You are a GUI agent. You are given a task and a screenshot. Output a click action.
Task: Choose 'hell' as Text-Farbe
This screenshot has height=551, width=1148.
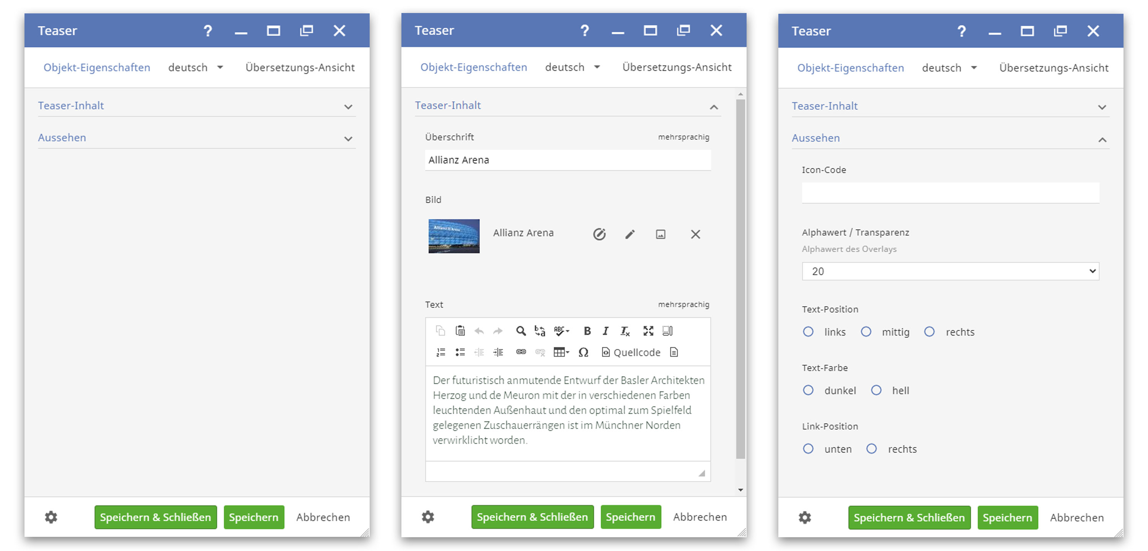click(876, 390)
